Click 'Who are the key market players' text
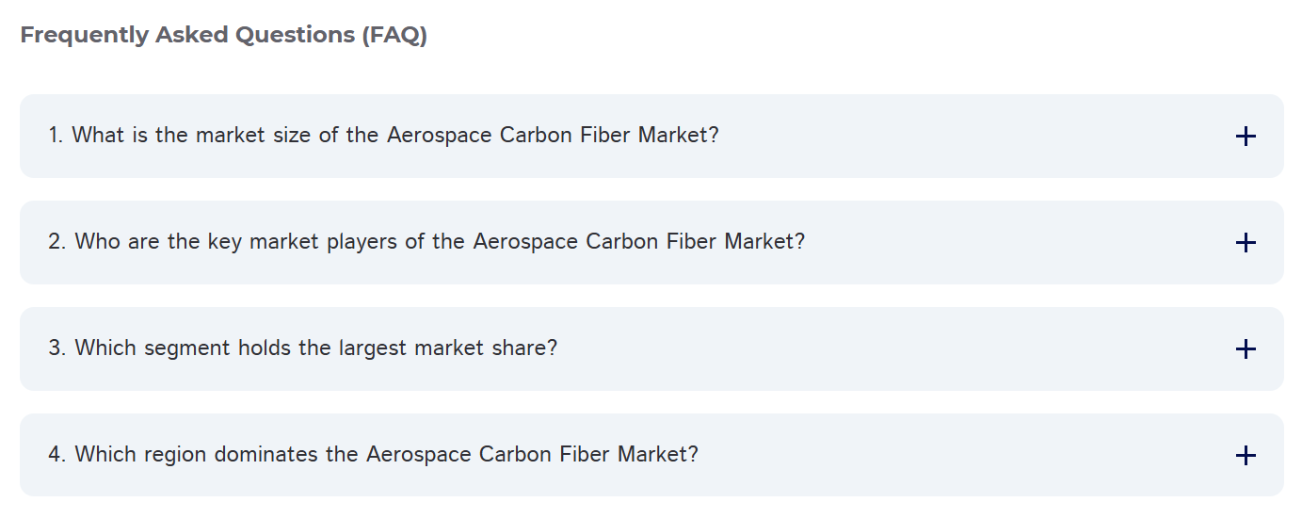1302x518 pixels. point(426,242)
